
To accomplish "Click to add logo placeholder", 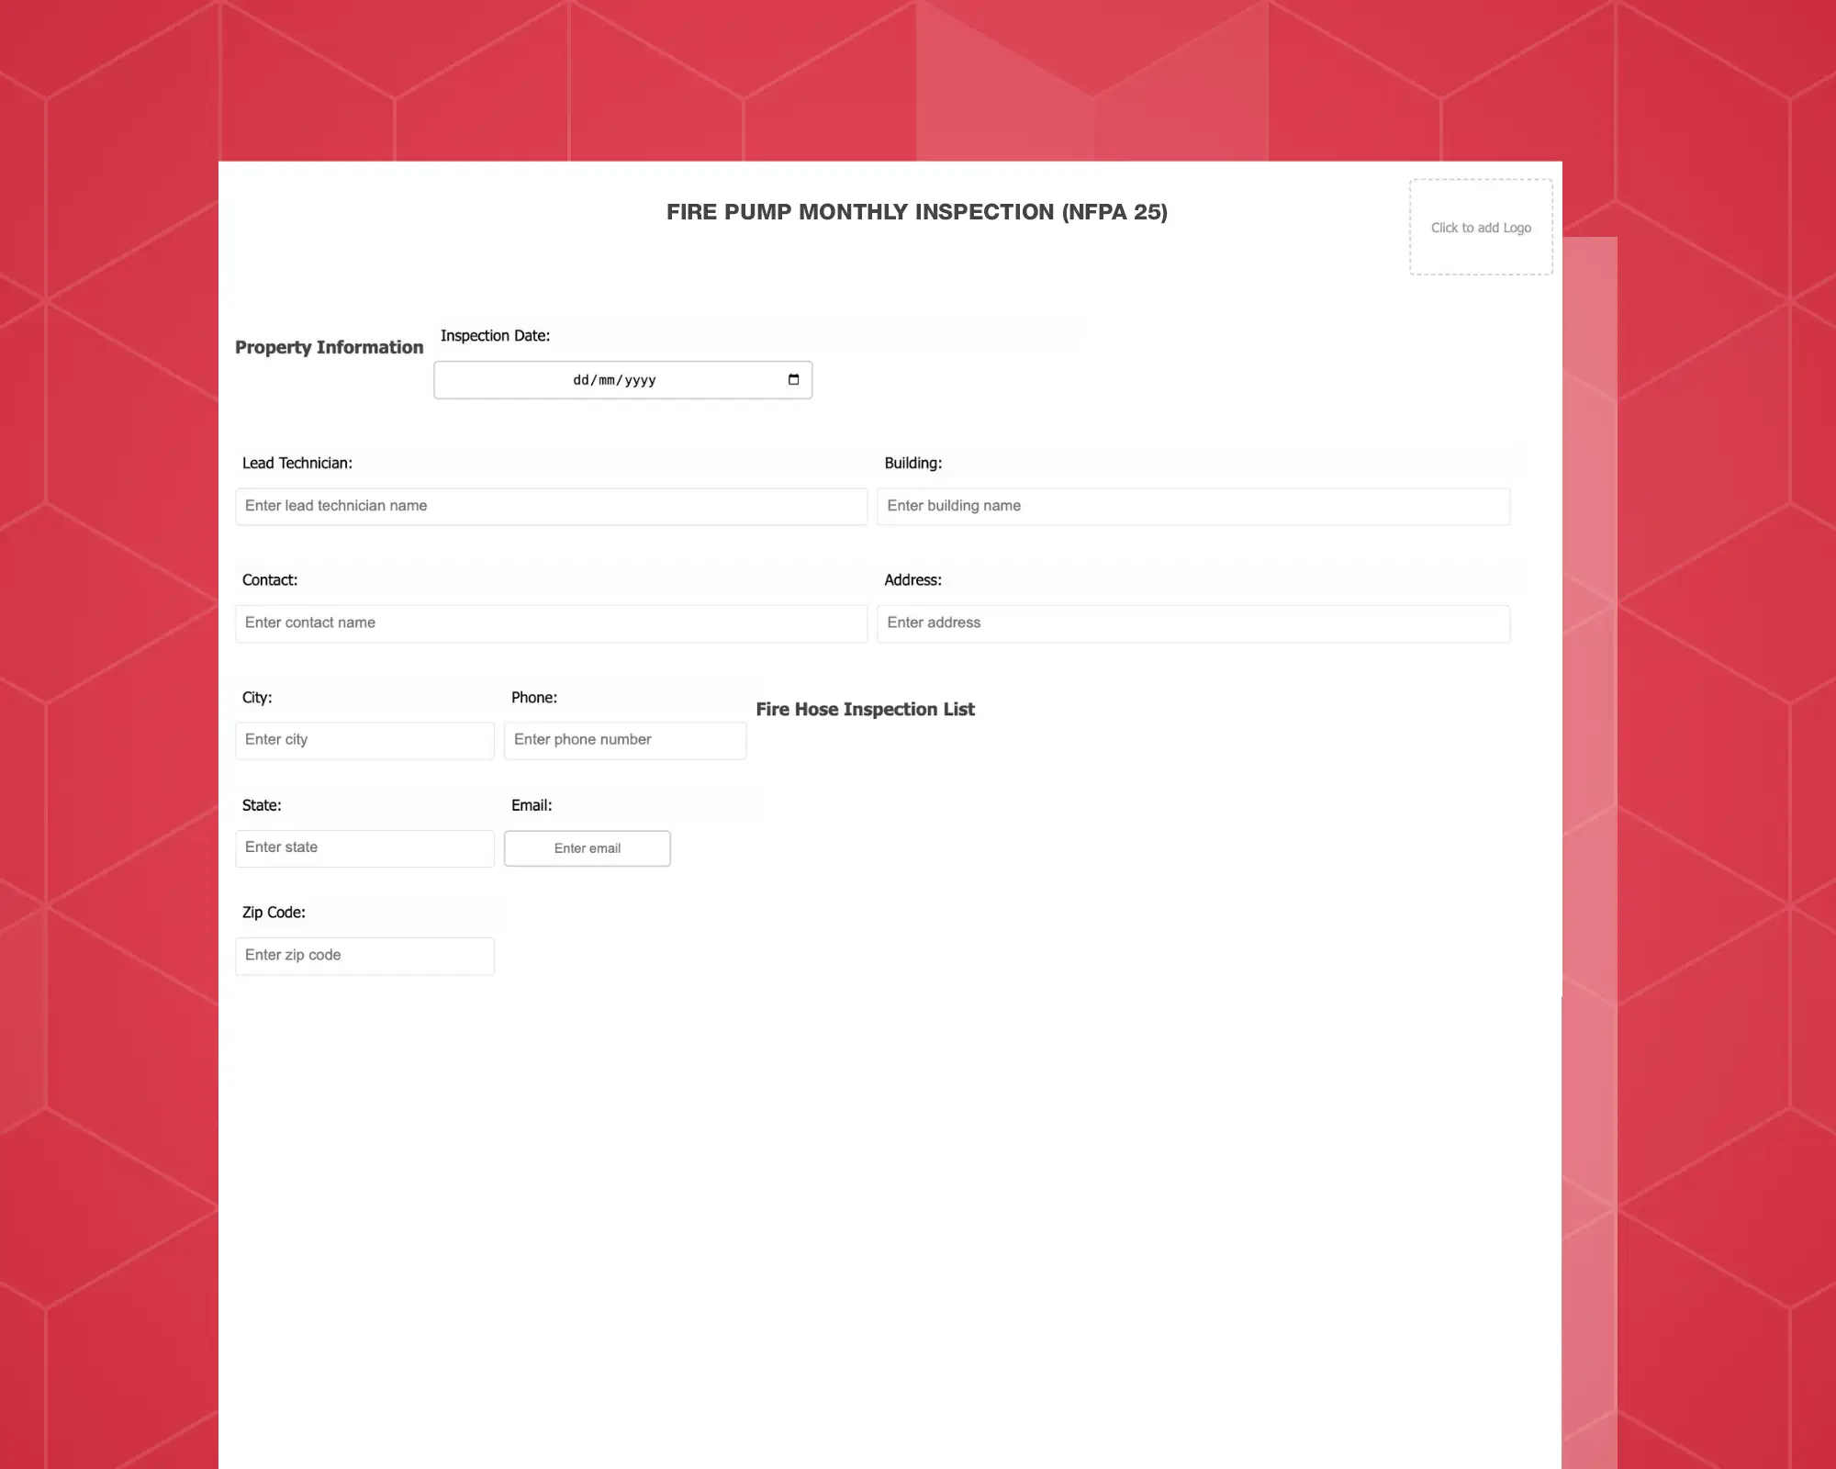I will pos(1479,227).
